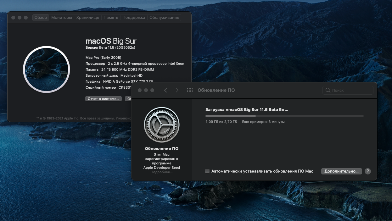Switch to the Мониторы tab
Image resolution: width=392 pixels, height=221 pixels.
62,18
